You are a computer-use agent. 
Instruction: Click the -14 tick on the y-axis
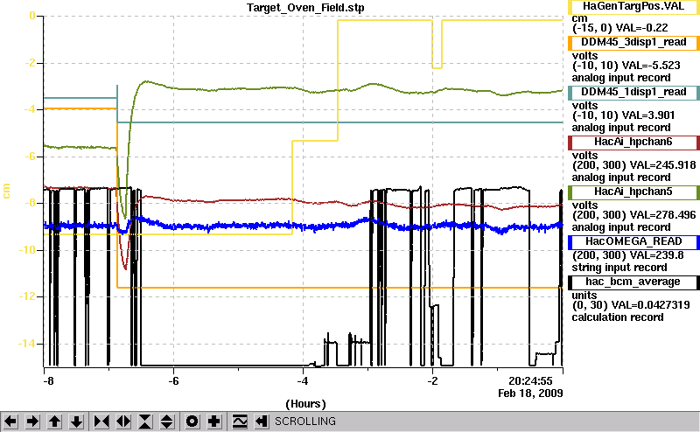coord(26,344)
